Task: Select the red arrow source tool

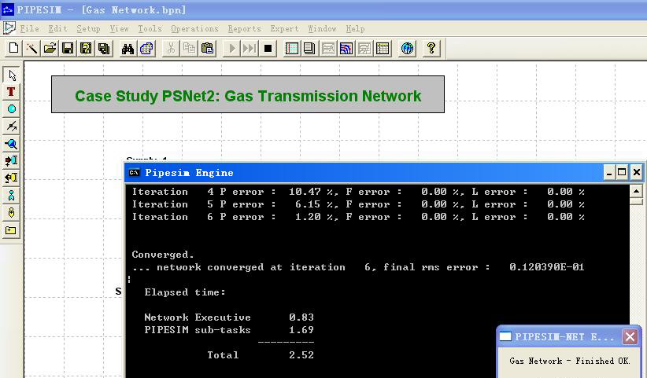Action: (x=11, y=160)
